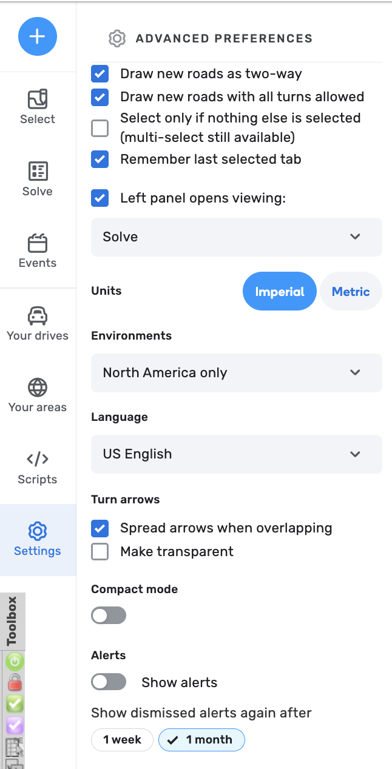Enable the Show alerts toggle
This screenshot has height=769, width=392.
109,682
